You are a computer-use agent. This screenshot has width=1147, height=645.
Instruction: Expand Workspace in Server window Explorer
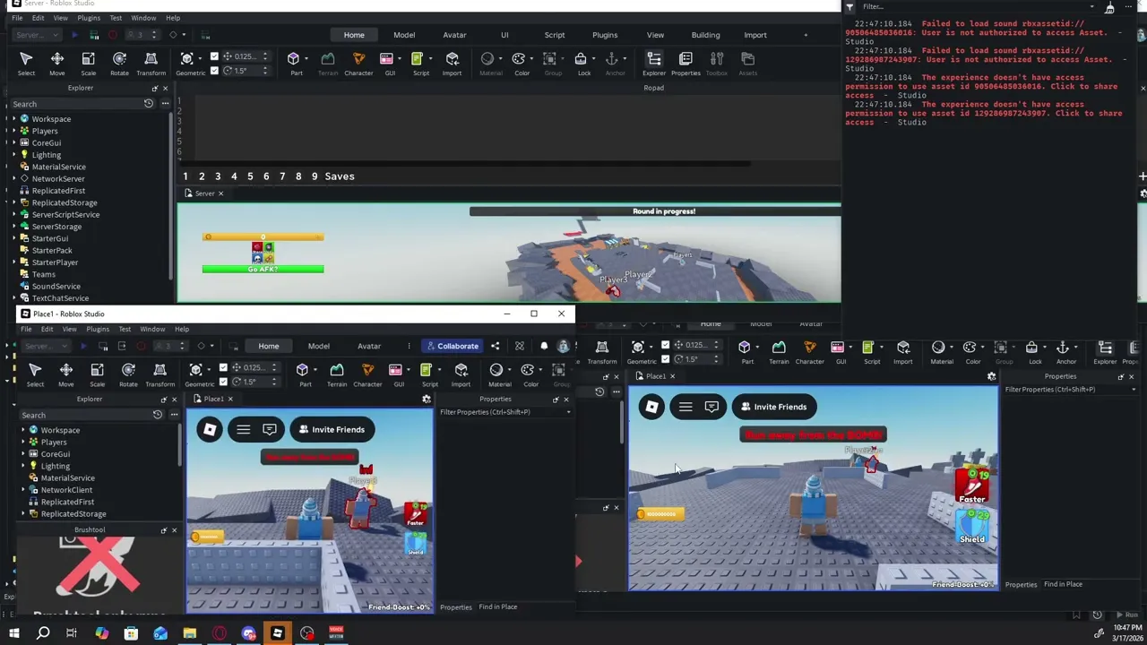[x=14, y=119]
